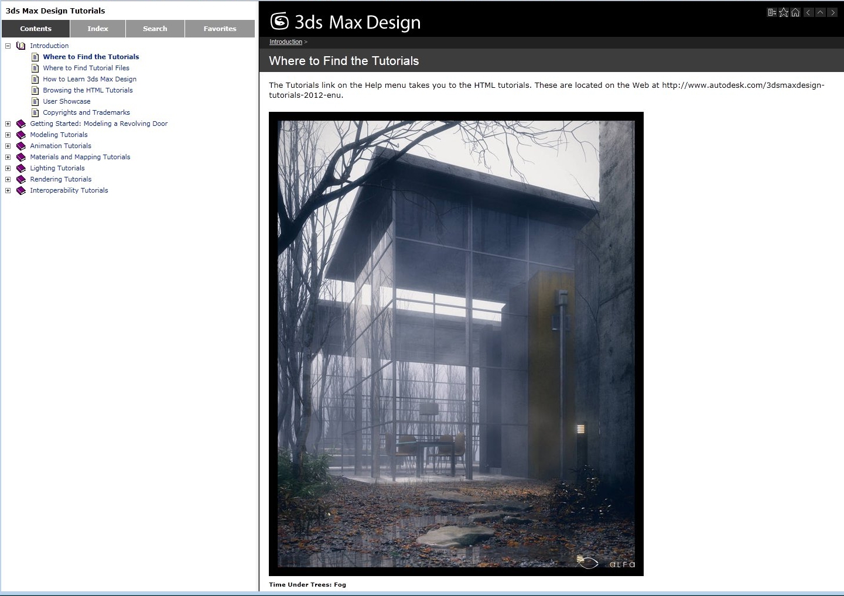Click purple book icon for Materials and Mapping
Image resolution: width=844 pixels, height=596 pixels.
pos(21,157)
